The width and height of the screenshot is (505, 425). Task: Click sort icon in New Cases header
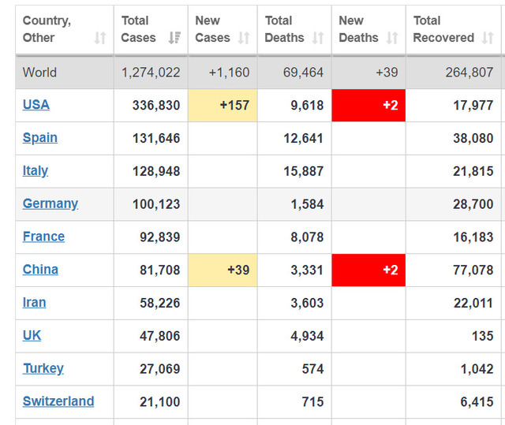pyautogui.click(x=244, y=38)
